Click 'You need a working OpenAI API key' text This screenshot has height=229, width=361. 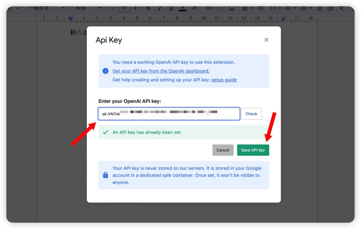pos(174,62)
